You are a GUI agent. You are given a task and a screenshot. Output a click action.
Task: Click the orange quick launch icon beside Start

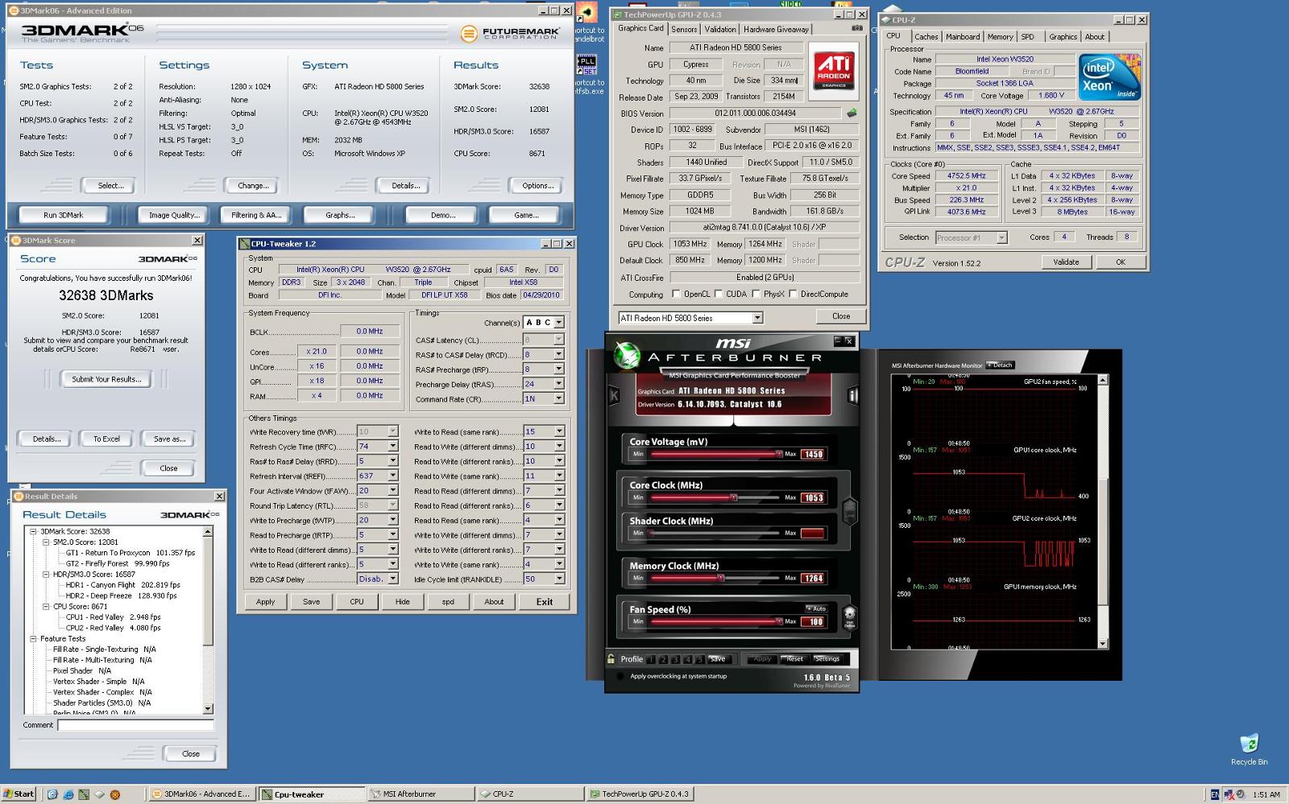115,794
